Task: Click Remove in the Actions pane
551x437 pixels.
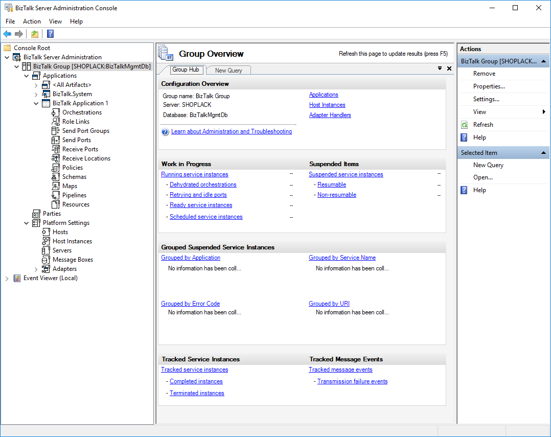Action: [484, 74]
